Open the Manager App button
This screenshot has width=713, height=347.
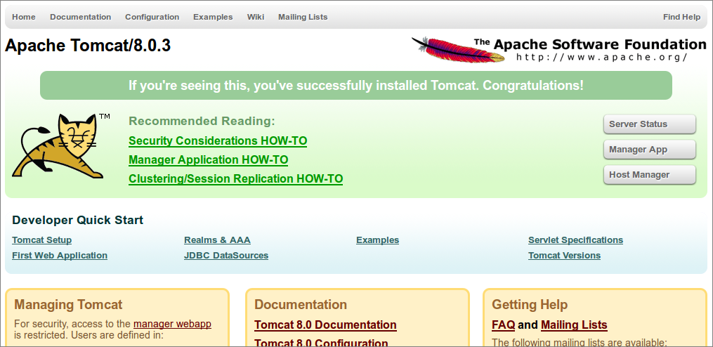coord(649,150)
